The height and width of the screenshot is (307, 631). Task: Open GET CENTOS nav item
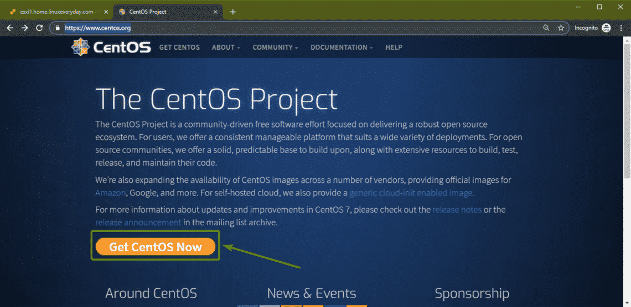[179, 47]
